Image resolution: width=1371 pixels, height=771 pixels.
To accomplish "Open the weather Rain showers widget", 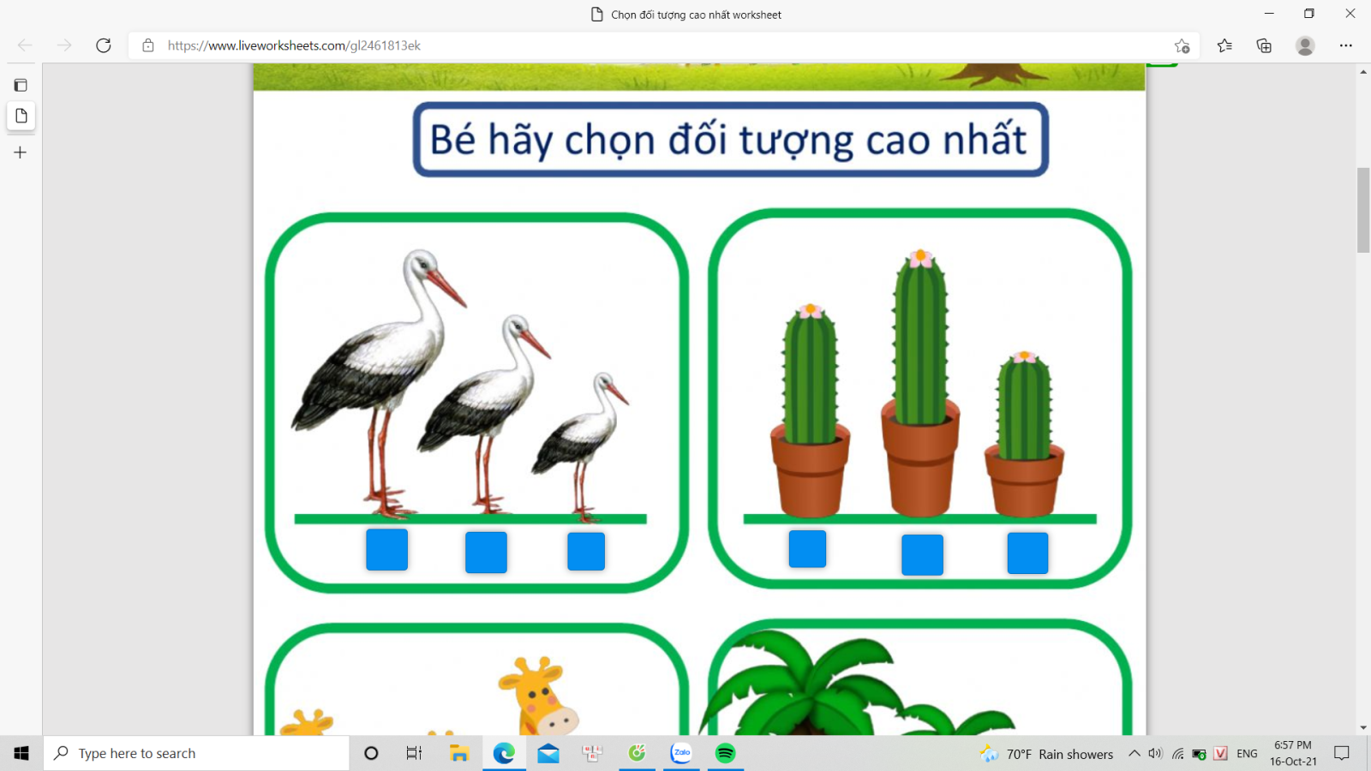I will click(x=1047, y=754).
